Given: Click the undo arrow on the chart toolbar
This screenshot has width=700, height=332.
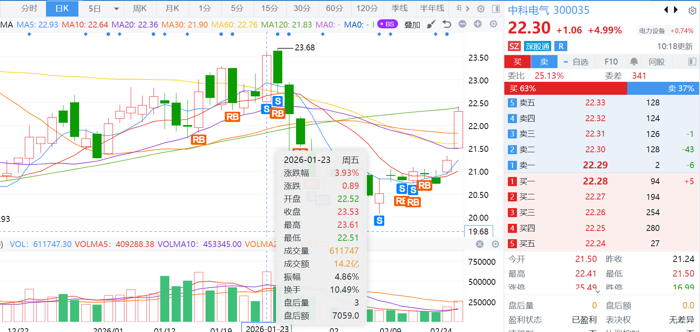Looking at the screenshot, I should (x=447, y=24).
